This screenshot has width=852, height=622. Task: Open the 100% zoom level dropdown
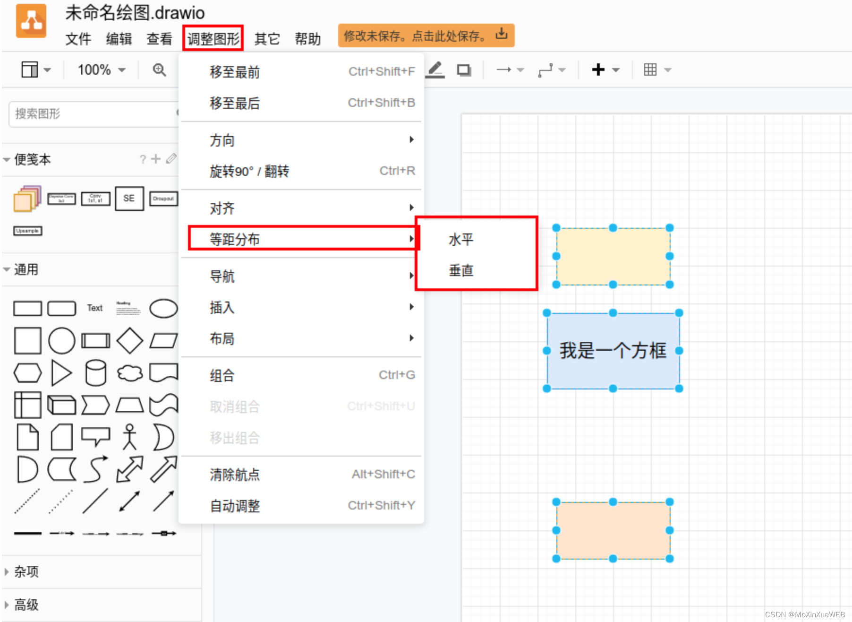point(99,69)
